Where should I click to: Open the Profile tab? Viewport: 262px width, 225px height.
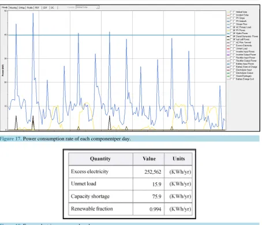[x=29, y=7]
